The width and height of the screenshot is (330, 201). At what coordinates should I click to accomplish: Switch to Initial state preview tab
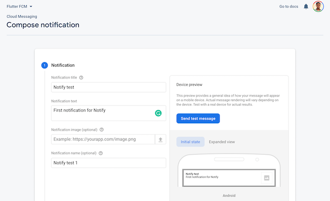(190, 142)
